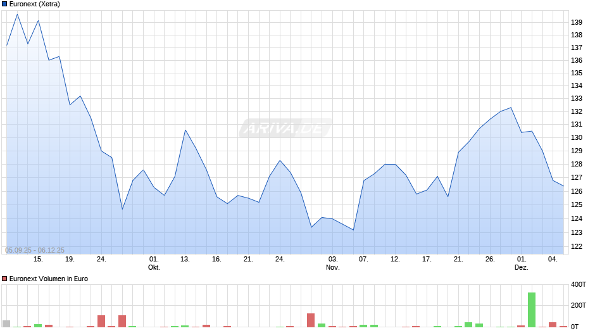This screenshot has height=333, width=595.
Task: Click the date label '01. Dez.'
Action: coord(522,263)
